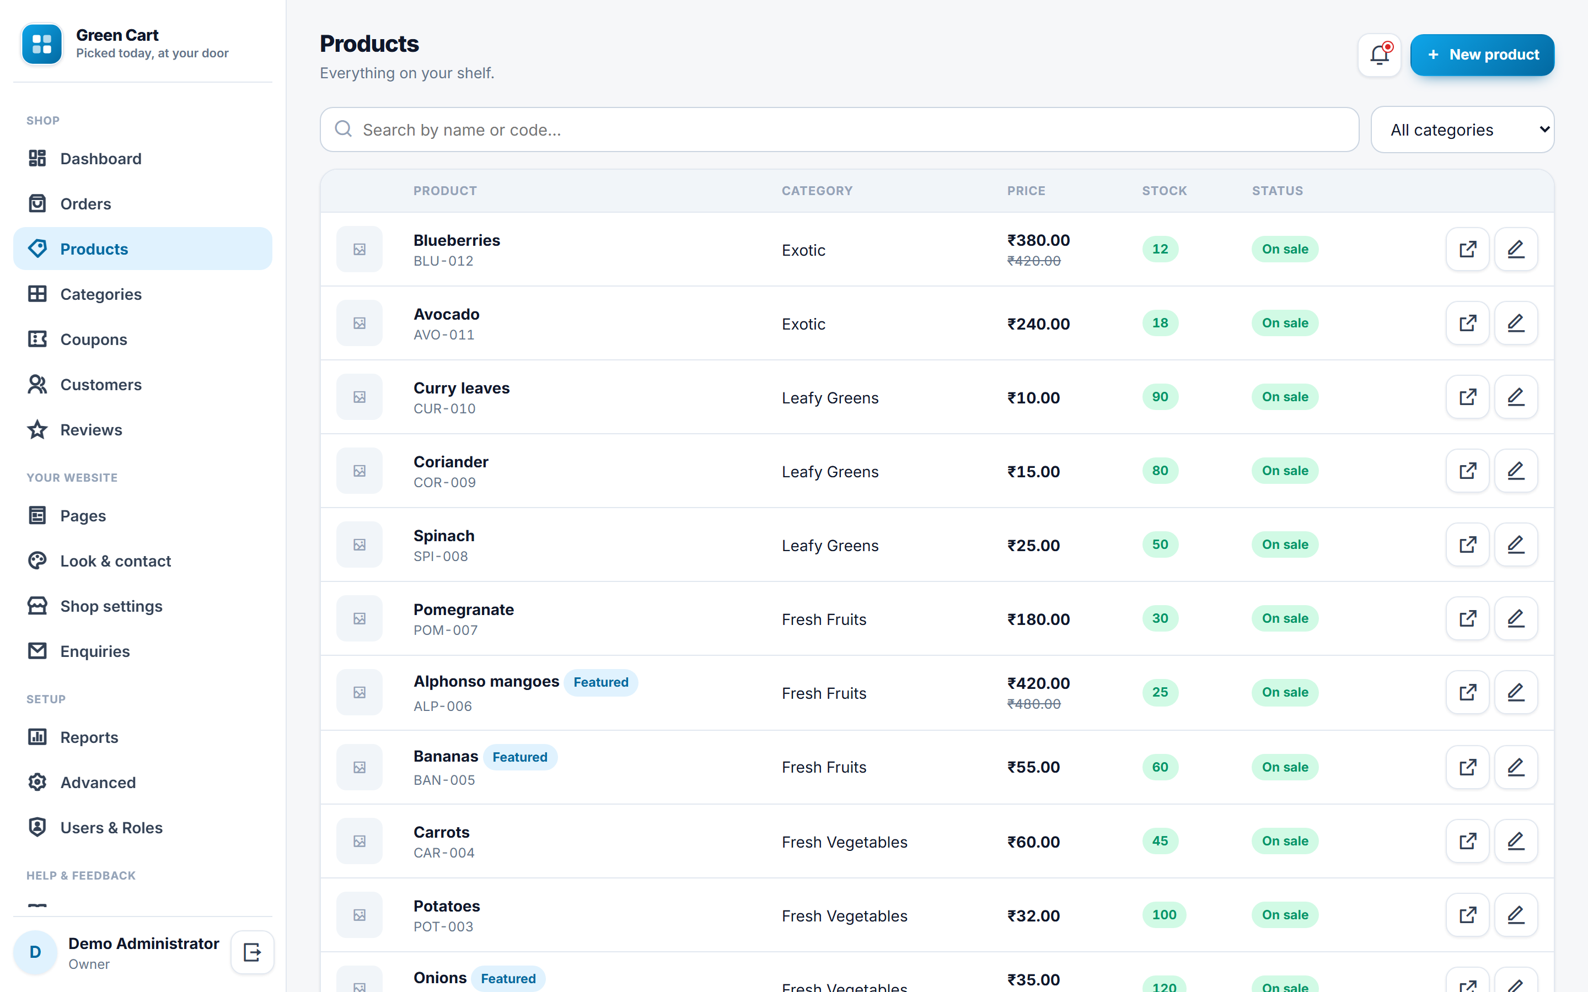Edit the Spinach product
The width and height of the screenshot is (1588, 992).
click(1516, 544)
